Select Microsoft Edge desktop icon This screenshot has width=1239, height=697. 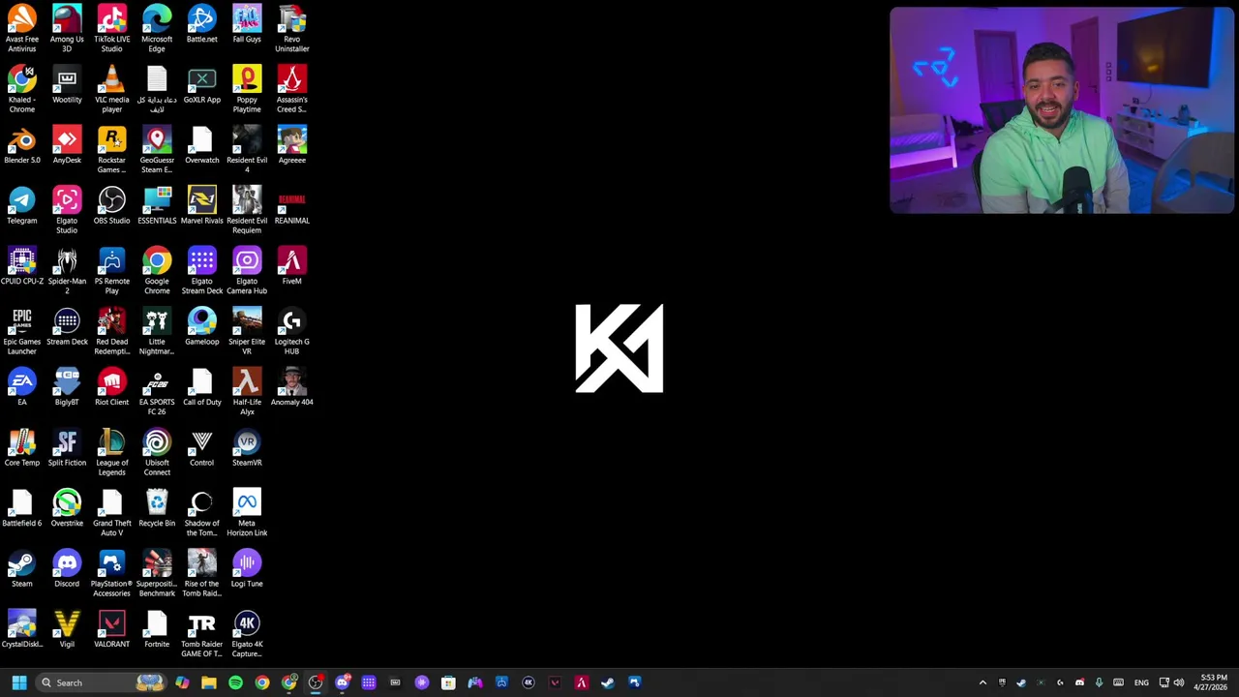click(157, 29)
